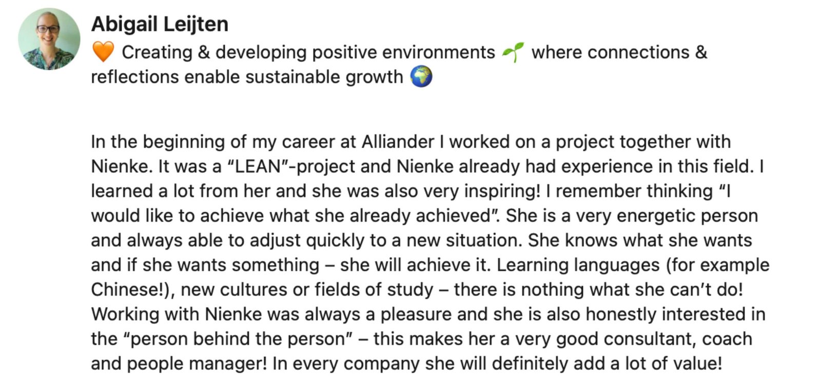This screenshot has width=821, height=388.
Task: Click the word Alliander in first line
Action: [398, 142]
